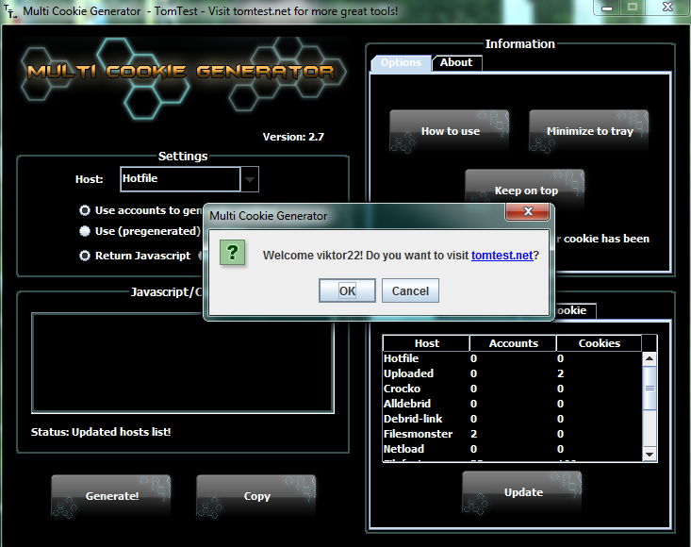Confirm the dialog with OK
The height and width of the screenshot is (547, 691).
347,290
